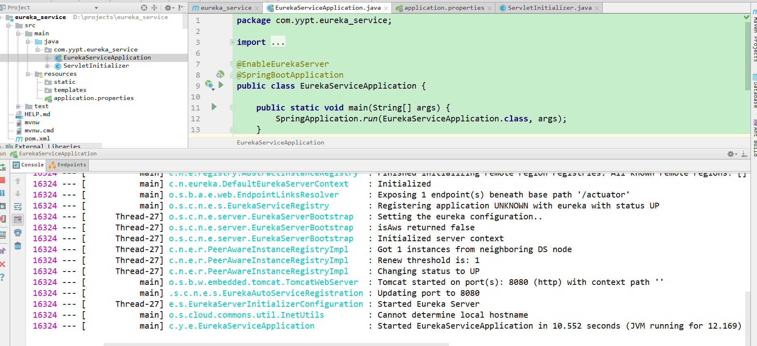Print console output with printer icon
The height and width of the screenshot is (346, 757).
pos(18,233)
